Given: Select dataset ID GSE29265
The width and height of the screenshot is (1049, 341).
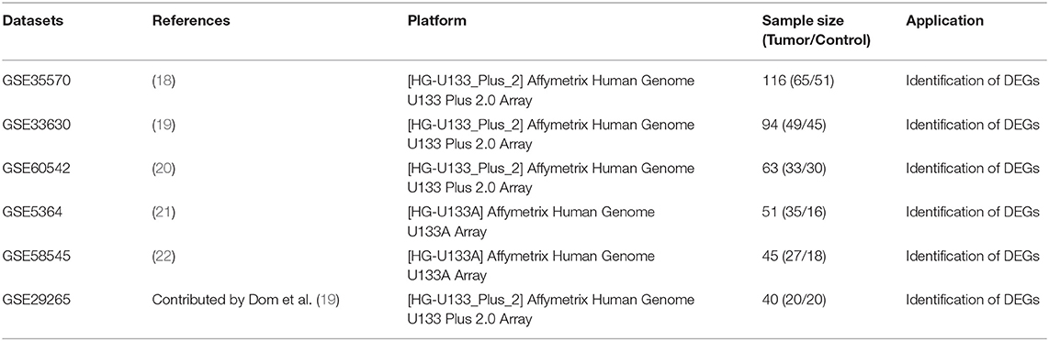Looking at the screenshot, I should click(33, 300).
